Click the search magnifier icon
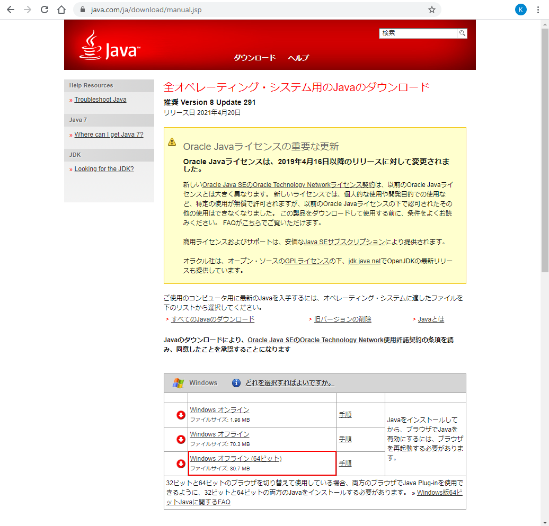 point(462,33)
